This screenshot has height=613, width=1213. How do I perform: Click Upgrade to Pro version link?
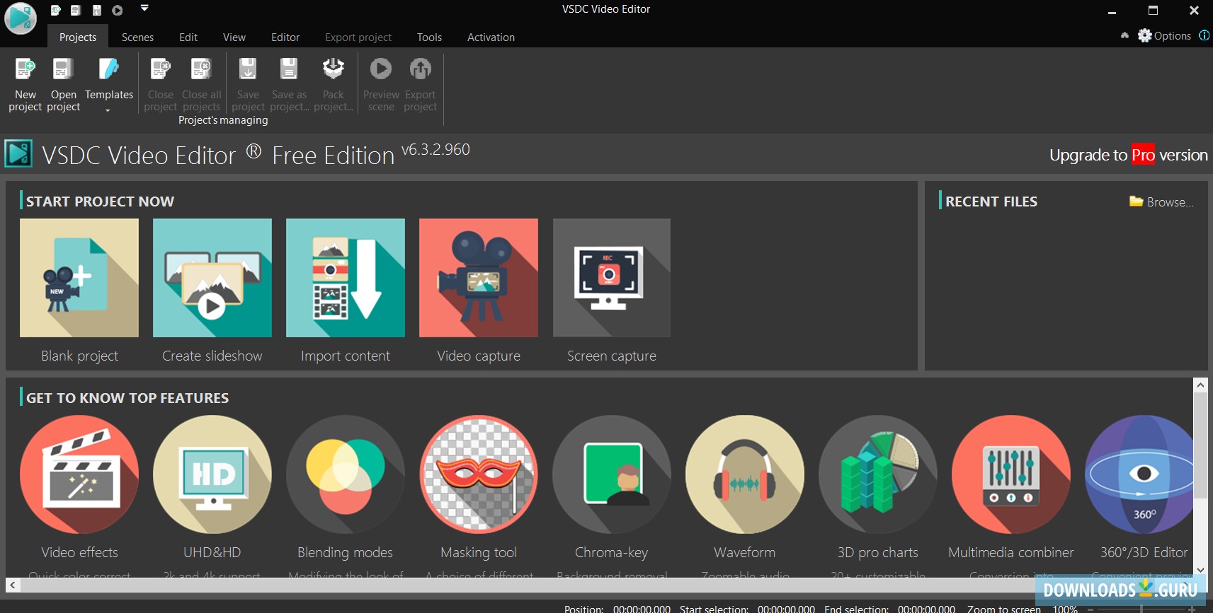click(x=1129, y=155)
